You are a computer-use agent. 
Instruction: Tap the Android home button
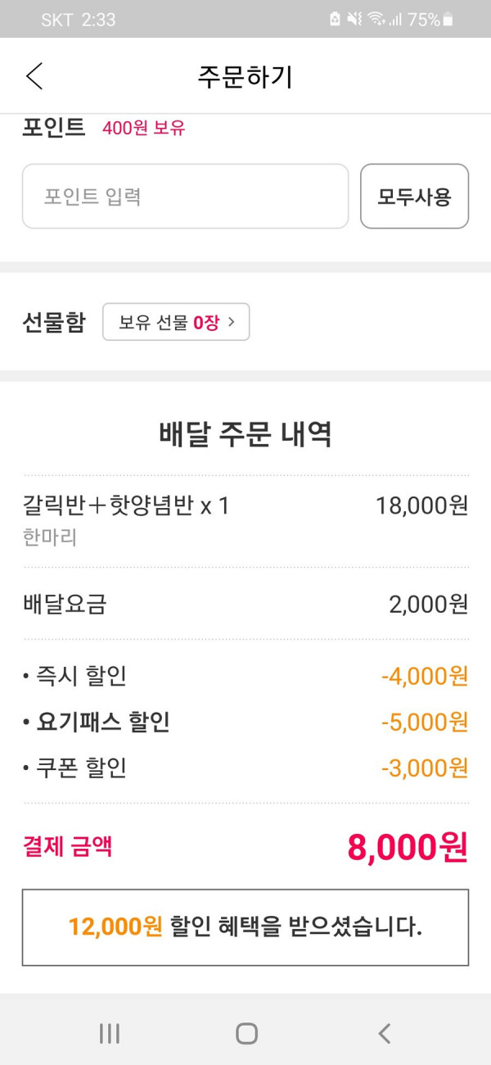pyautogui.click(x=246, y=1033)
